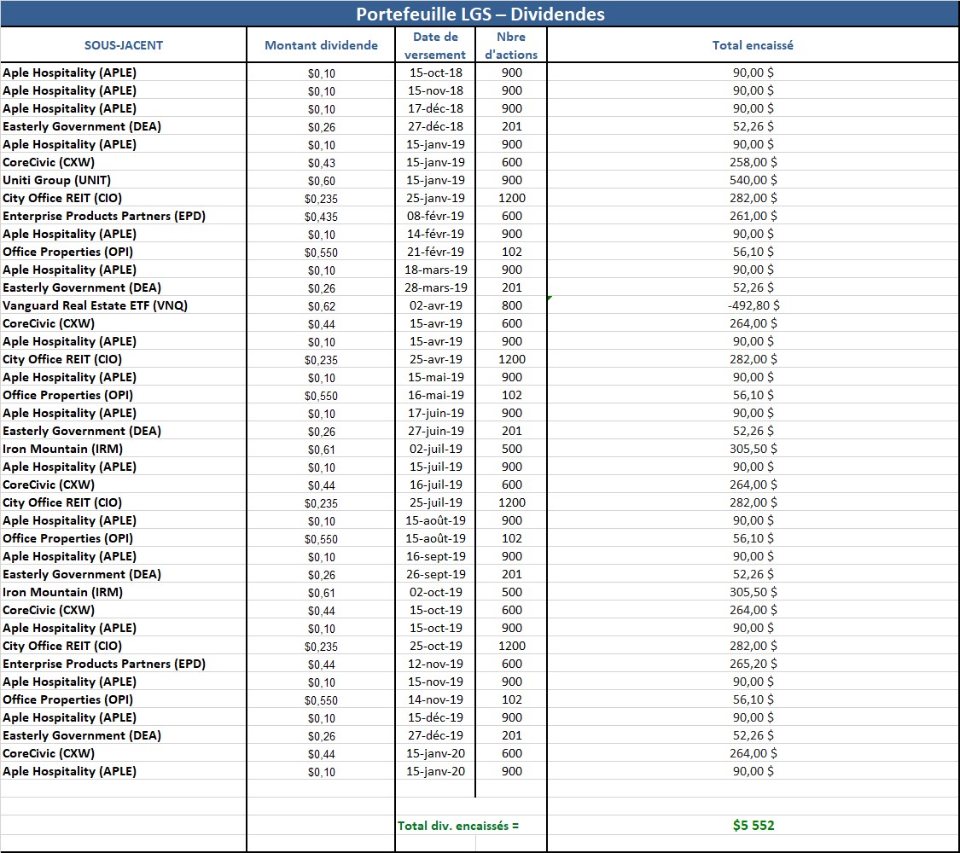Image resolution: width=960 pixels, height=853 pixels.
Task: Click the $0,62 dividend amount
Action: pyautogui.click(x=322, y=306)
